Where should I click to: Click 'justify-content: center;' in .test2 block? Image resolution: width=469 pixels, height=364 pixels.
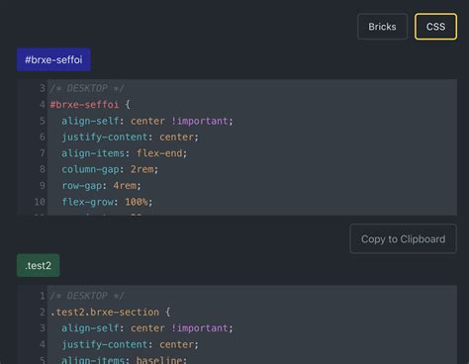(130, 344)
